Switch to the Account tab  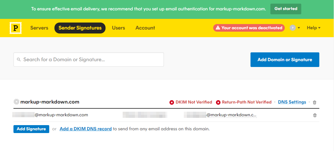pyautogui.click(x=145, y=28)
